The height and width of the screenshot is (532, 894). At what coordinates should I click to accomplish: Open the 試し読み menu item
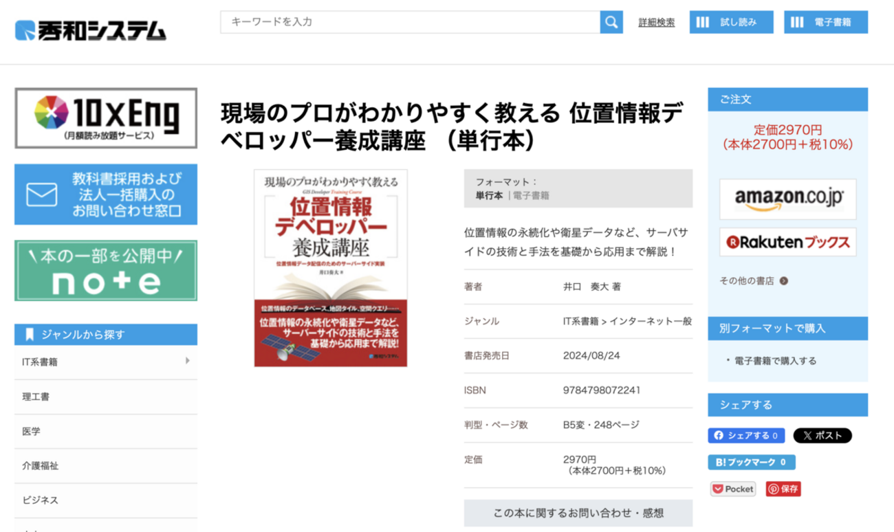731,22
